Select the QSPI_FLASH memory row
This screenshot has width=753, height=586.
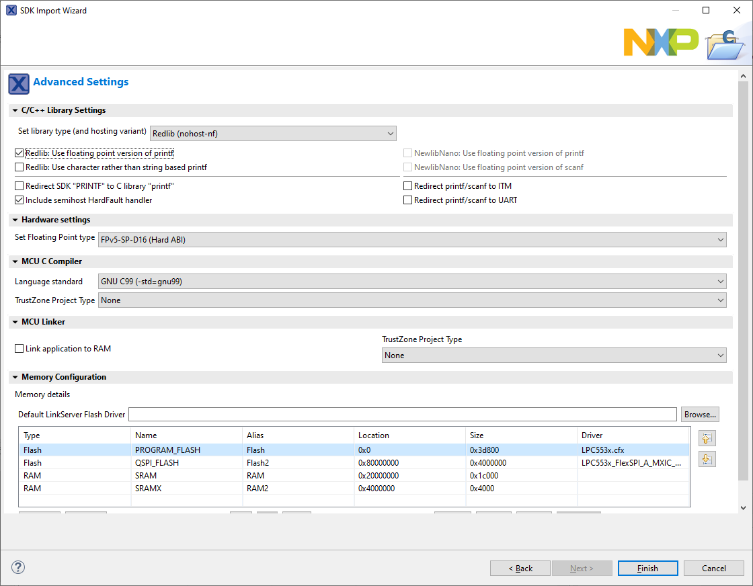(168, 463)
